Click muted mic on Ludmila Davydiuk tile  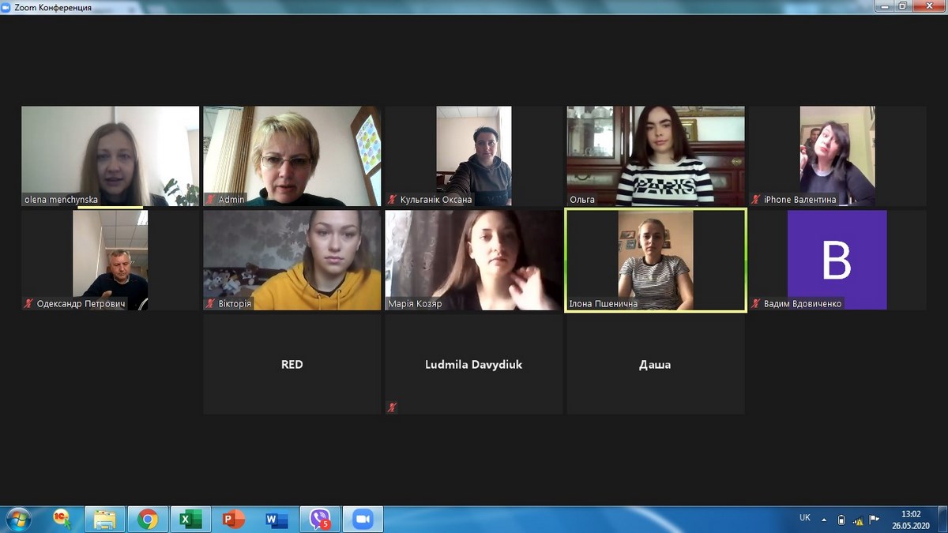(x=393, y=407)
